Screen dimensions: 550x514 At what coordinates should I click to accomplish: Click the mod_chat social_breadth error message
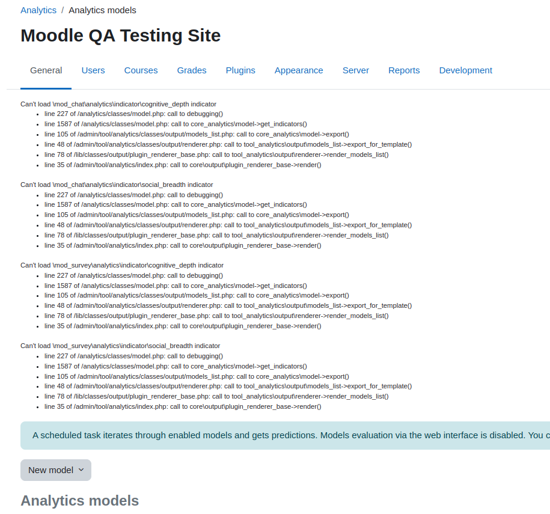pyautogui.click(x=117, y=185)
